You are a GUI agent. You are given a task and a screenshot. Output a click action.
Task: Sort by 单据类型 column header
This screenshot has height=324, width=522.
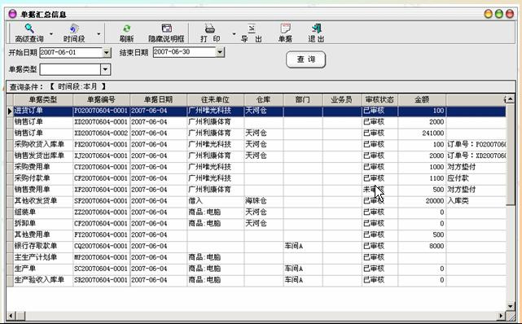43,99
